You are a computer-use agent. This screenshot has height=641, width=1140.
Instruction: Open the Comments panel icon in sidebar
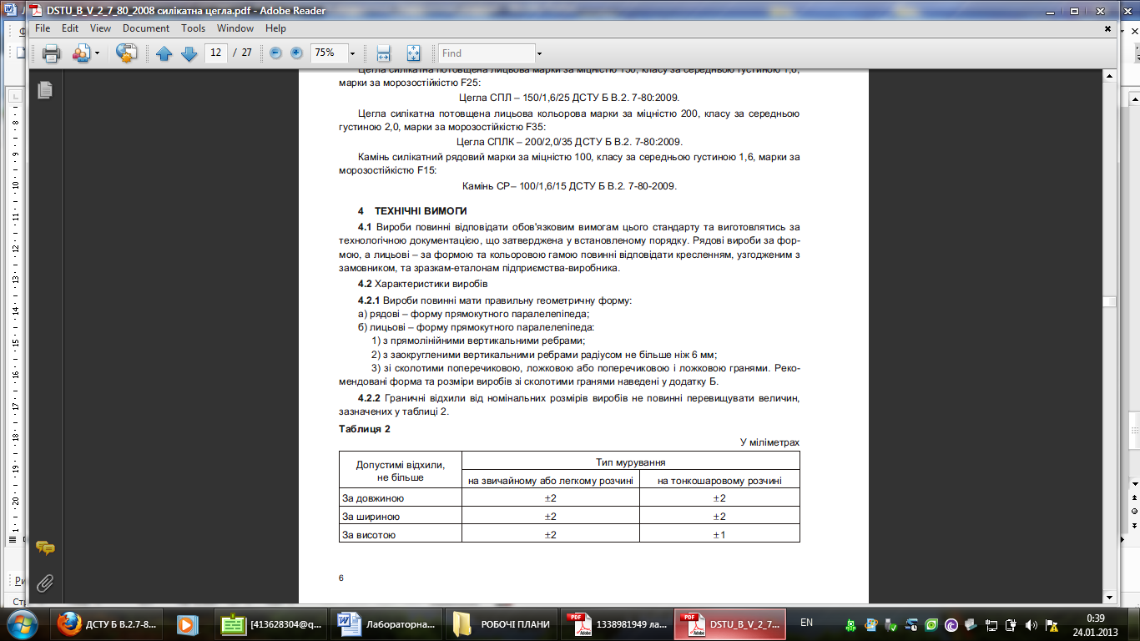45,548
